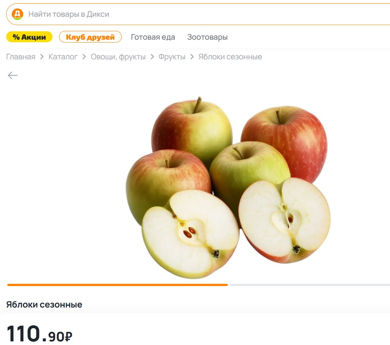Open the Овощи, фрукты breadcrumb link

(x=118, y=57)
